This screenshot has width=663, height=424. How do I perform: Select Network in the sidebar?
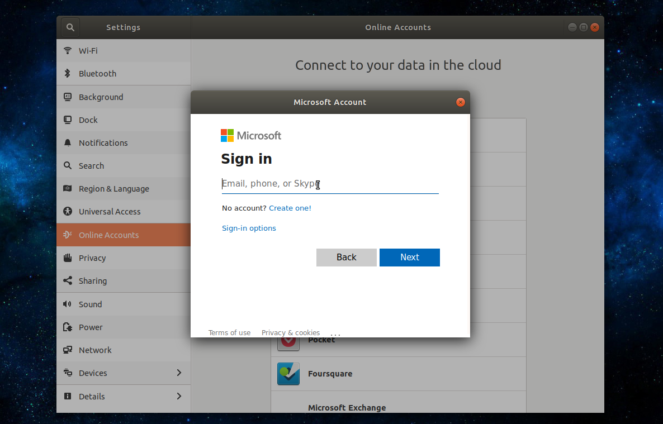click(124, 350)
